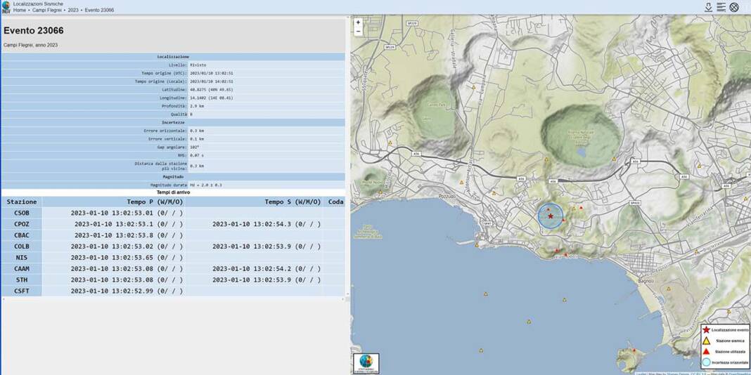This screenshot has width=751, height=375.
Task: Click the Tempo P (W/M/O) column header
Action: (155, 202)
